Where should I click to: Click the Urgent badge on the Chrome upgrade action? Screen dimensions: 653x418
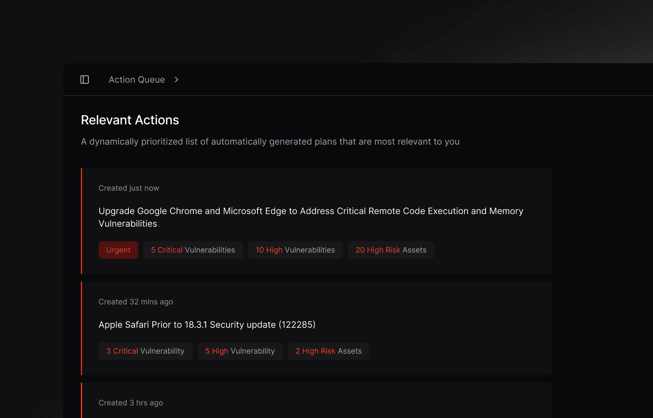[118, 250]
